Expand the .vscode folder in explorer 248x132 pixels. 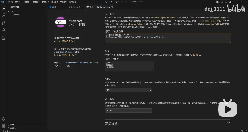click(16, 15)
